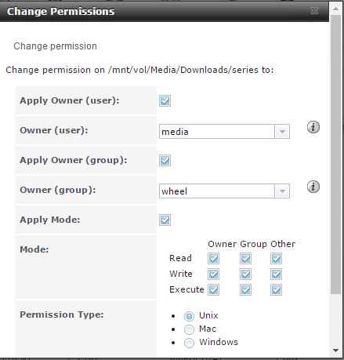The width and height of the screenshot is (344, 360).
Task: Click the scrollbar up arrow
Action: pos(336,9)
